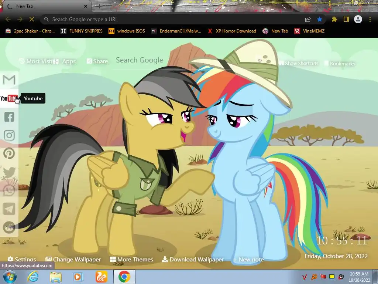Open the EndermanCH/Malw... bookmark

pos(176,31)
